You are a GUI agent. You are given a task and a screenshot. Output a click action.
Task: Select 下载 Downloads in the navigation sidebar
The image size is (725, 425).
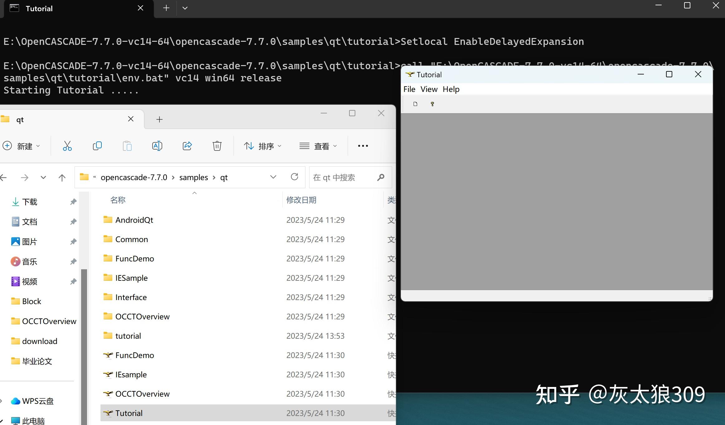point(30,202)
